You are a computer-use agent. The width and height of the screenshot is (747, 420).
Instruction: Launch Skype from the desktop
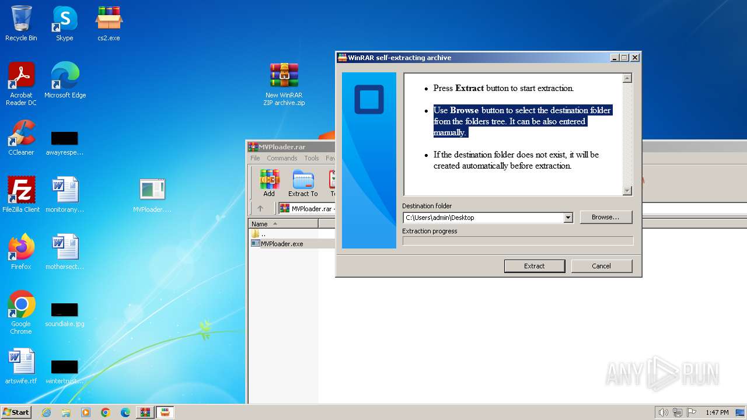point(64,23)
